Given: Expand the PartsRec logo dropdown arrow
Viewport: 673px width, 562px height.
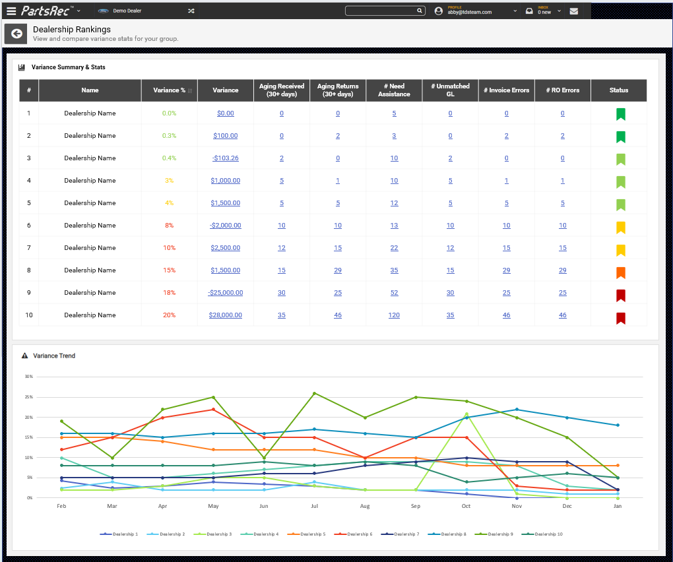Looking at the screenshot, I should [x=79, y=11].
